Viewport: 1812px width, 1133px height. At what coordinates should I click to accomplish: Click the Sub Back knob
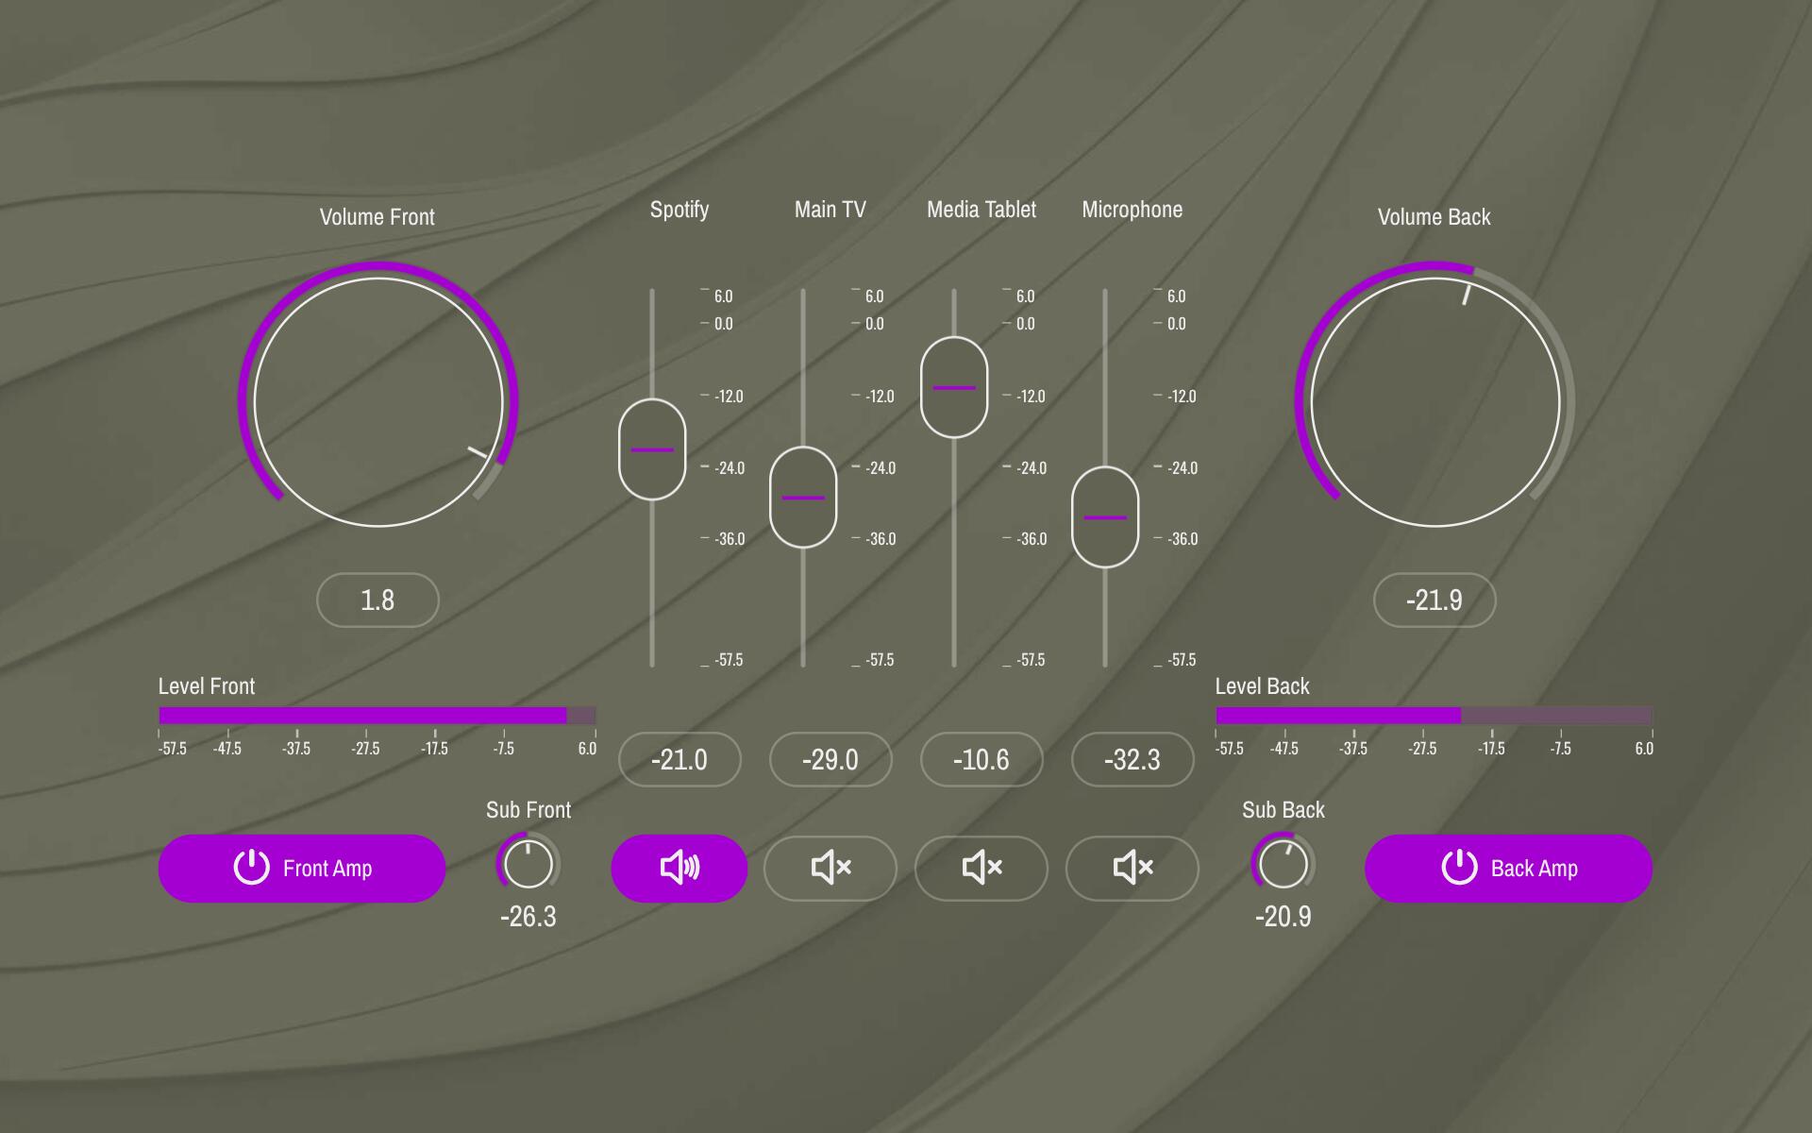pos(1283,863)
